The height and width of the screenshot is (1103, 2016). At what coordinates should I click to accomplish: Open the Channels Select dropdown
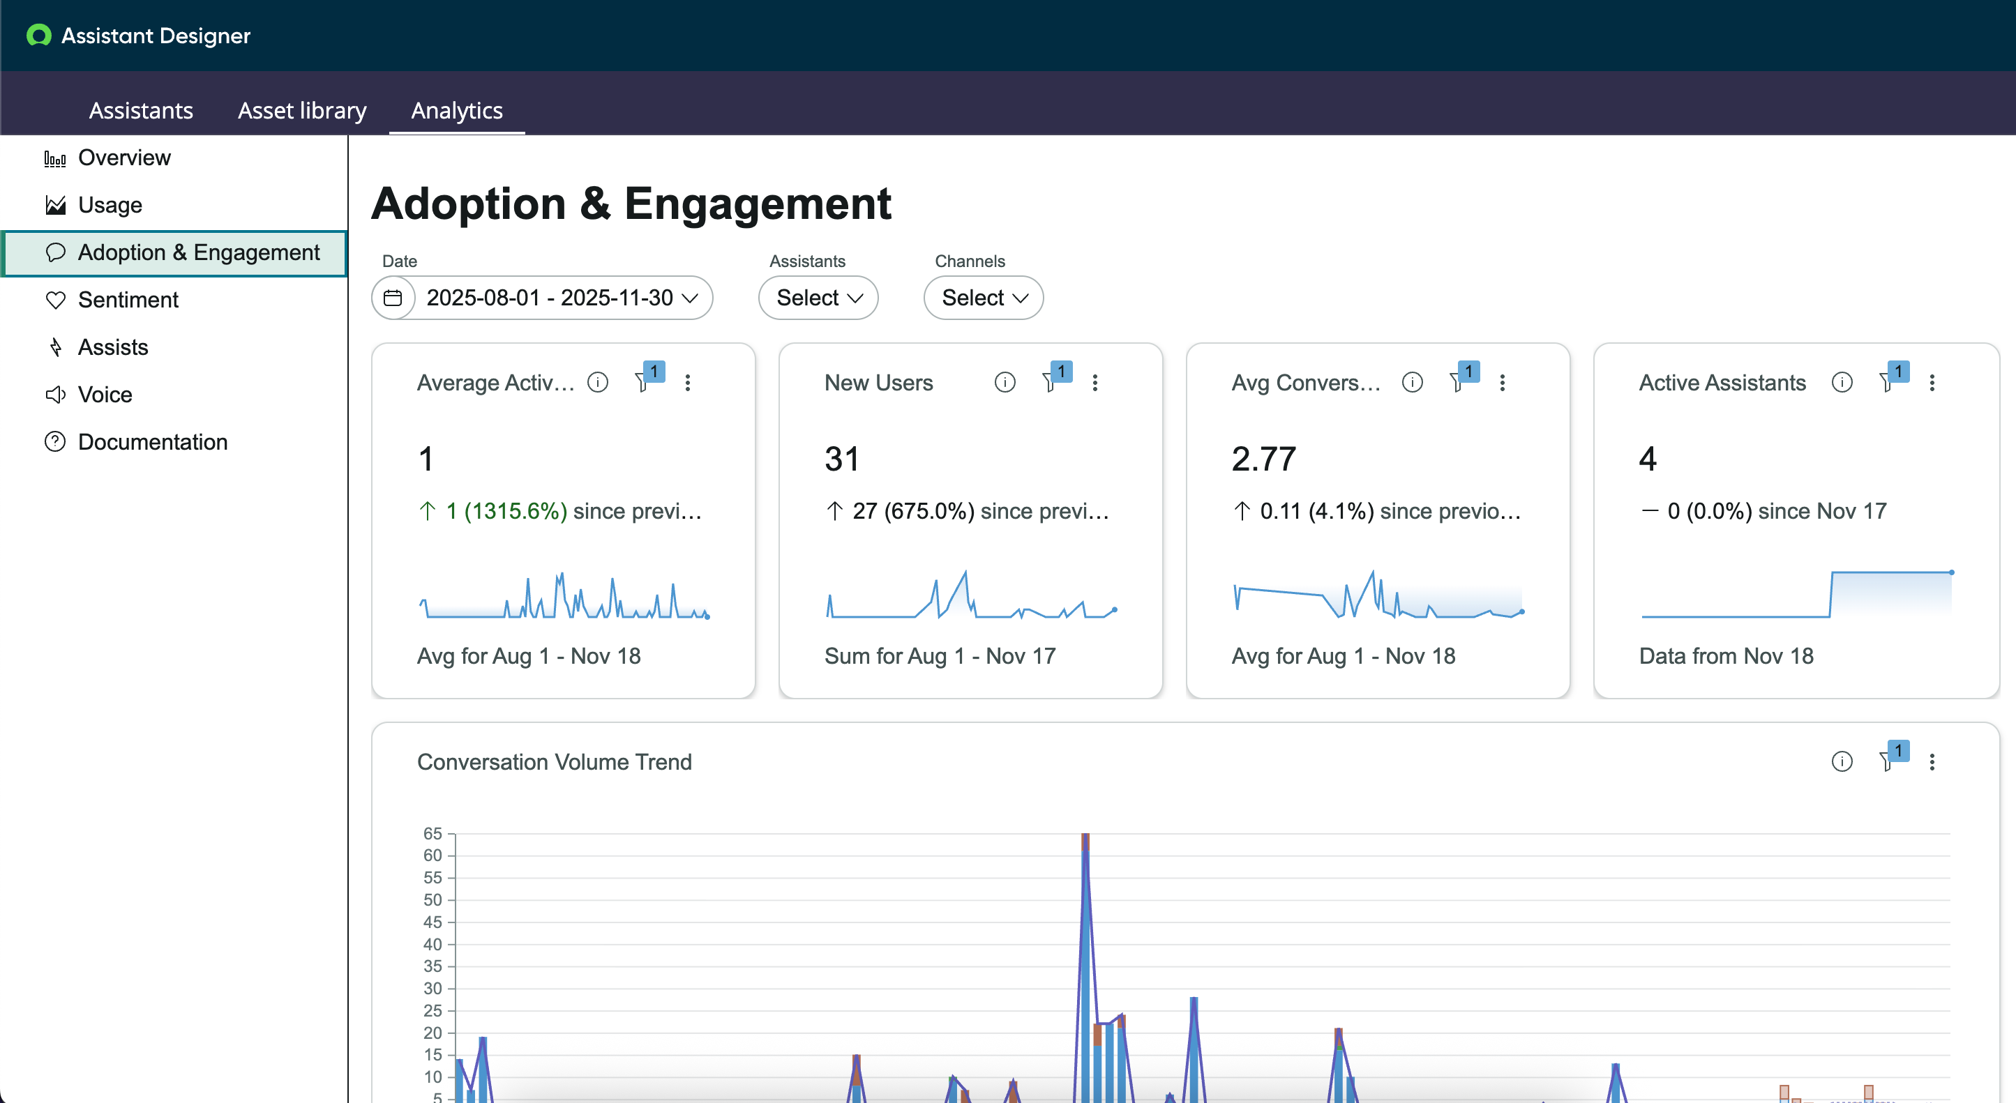coord(984,298)
